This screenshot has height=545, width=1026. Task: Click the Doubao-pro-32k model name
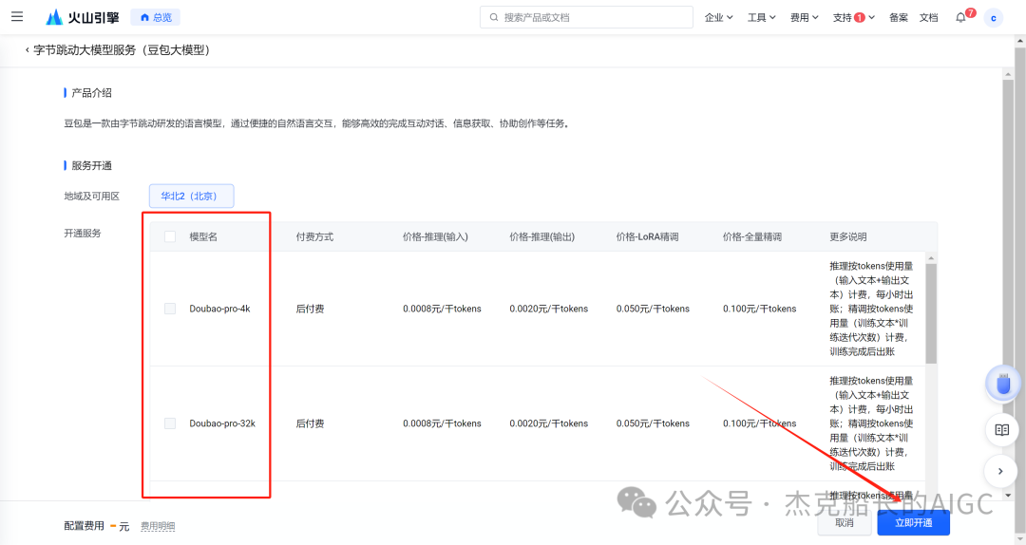coord(222,424)
